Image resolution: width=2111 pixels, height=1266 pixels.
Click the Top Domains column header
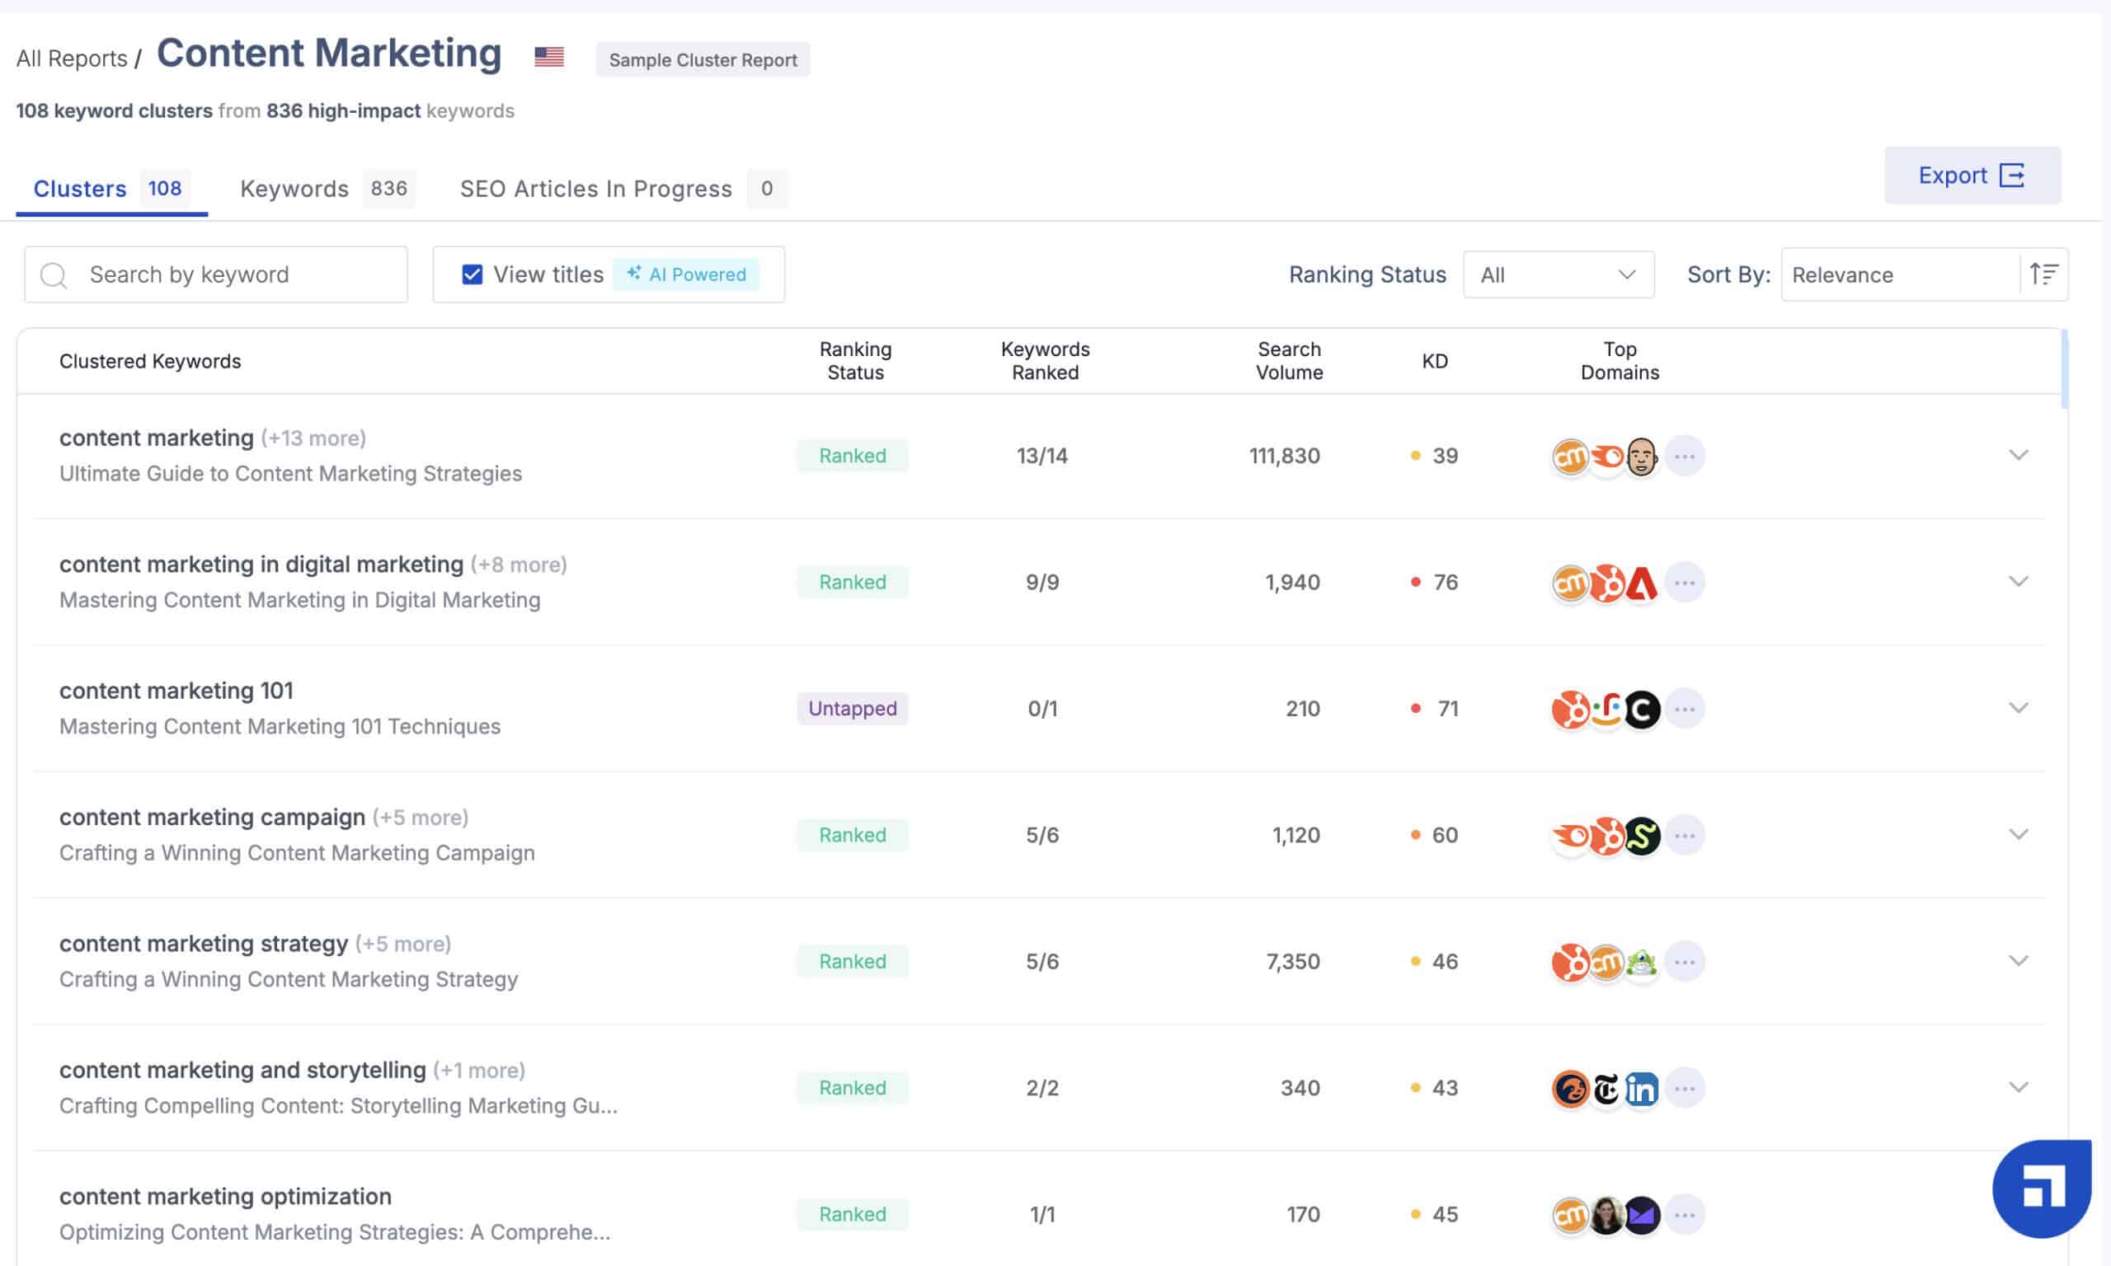(1620, 361)
